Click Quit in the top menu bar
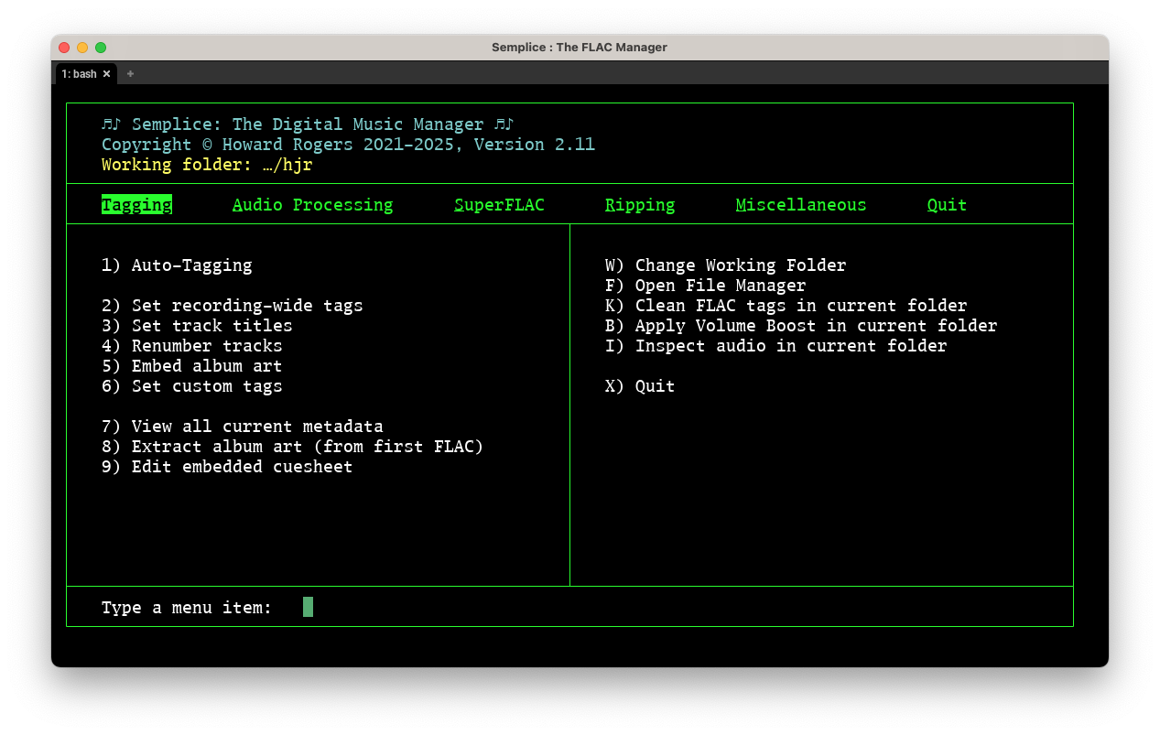 pos(946,204)
